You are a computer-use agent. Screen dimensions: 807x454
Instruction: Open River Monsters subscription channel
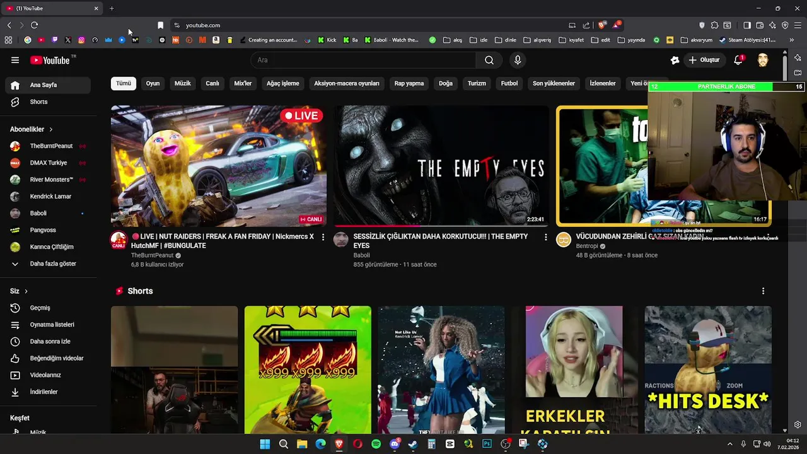(48, 180)
